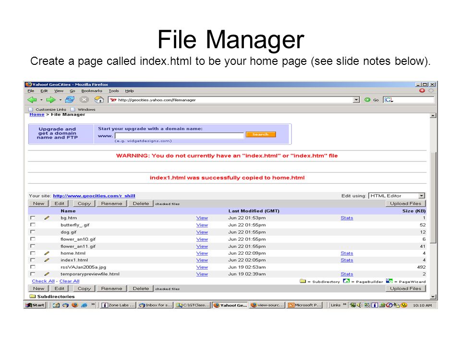Click the Yahoo favicon in address bar
Screen dimensions: 461x346
tap(113, 100)
